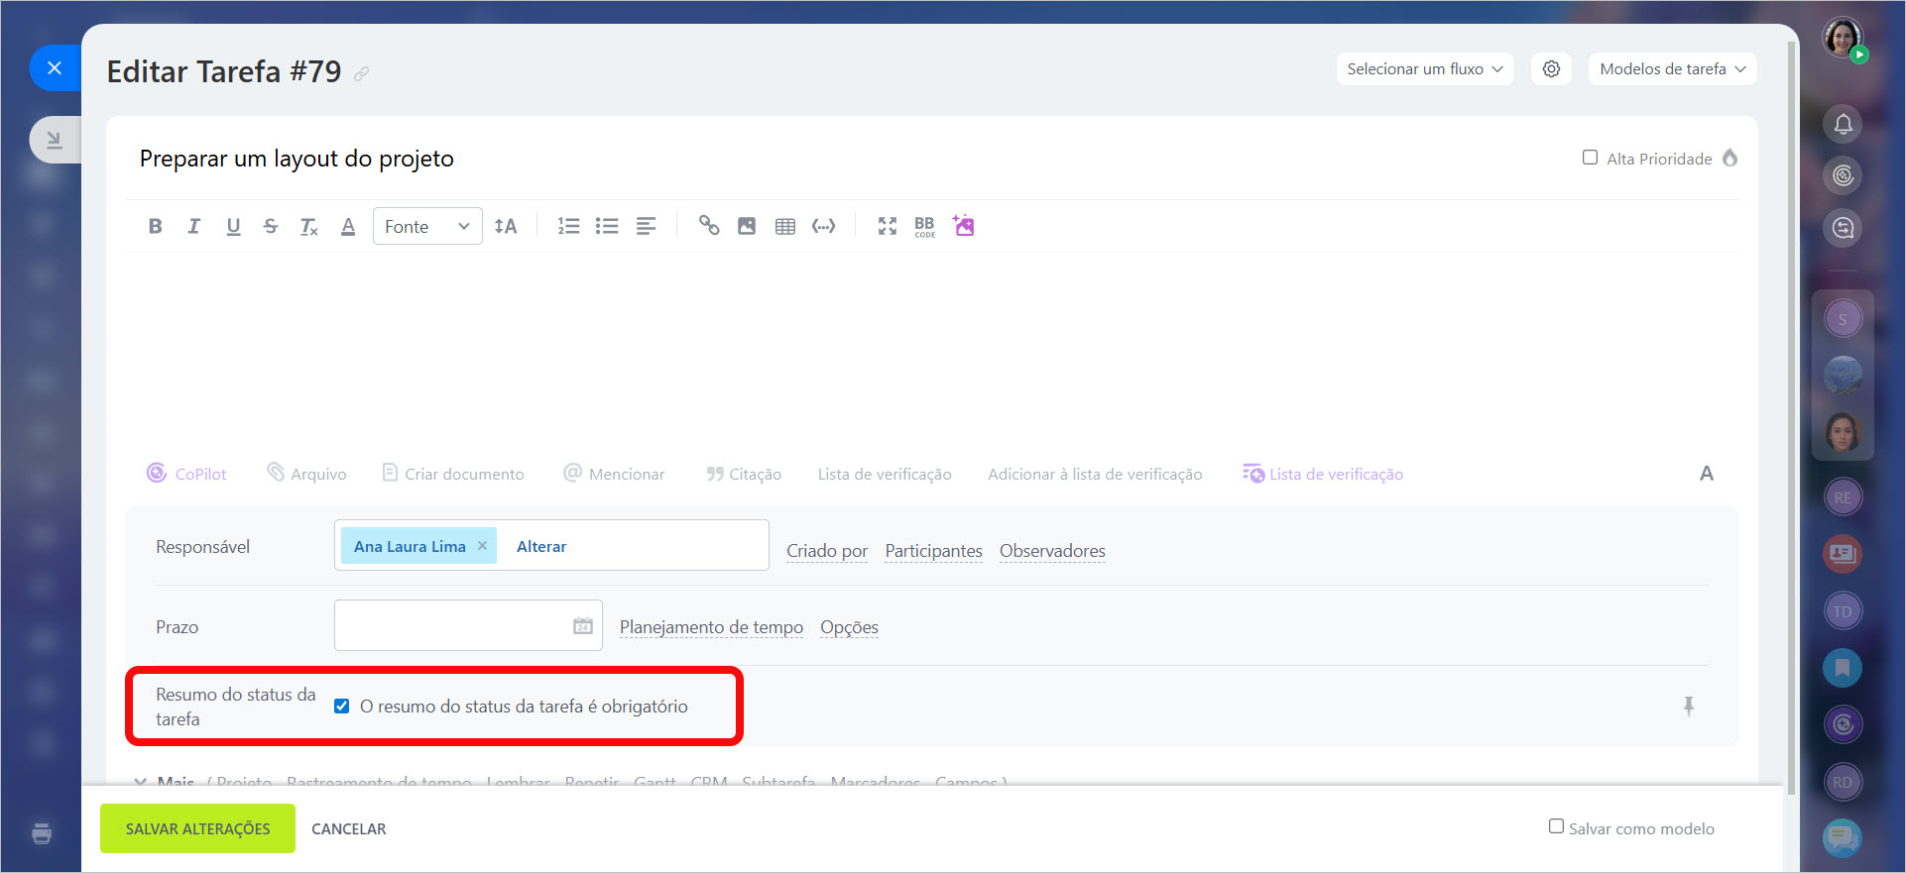The image size is (1906, 873).
Task: Mention a user with Mencionar
Action: 614,474
